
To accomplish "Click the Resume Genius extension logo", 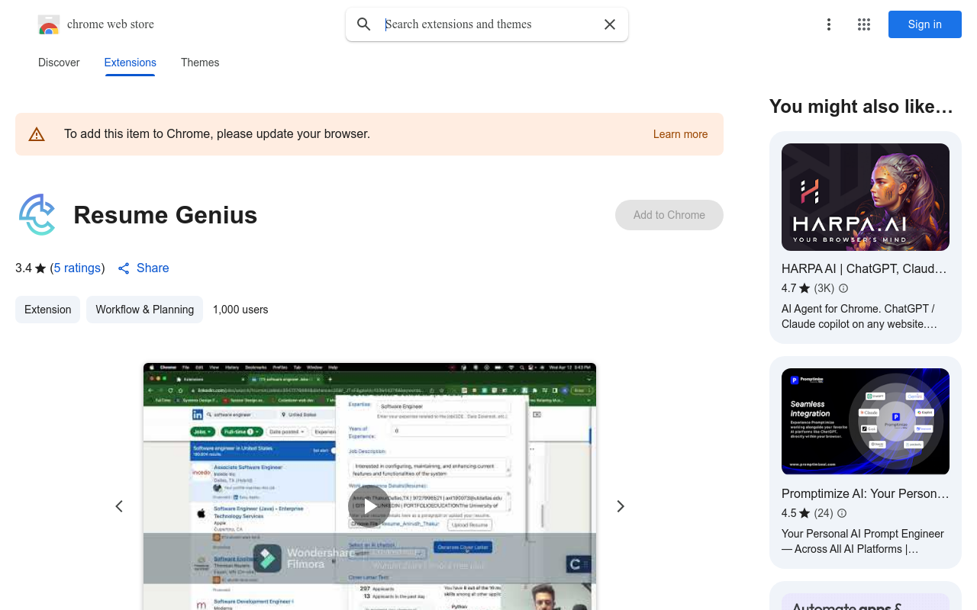I will tap(37, 215).
